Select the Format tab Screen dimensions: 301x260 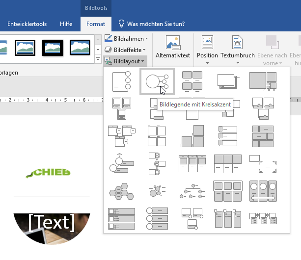click(96, 24)
